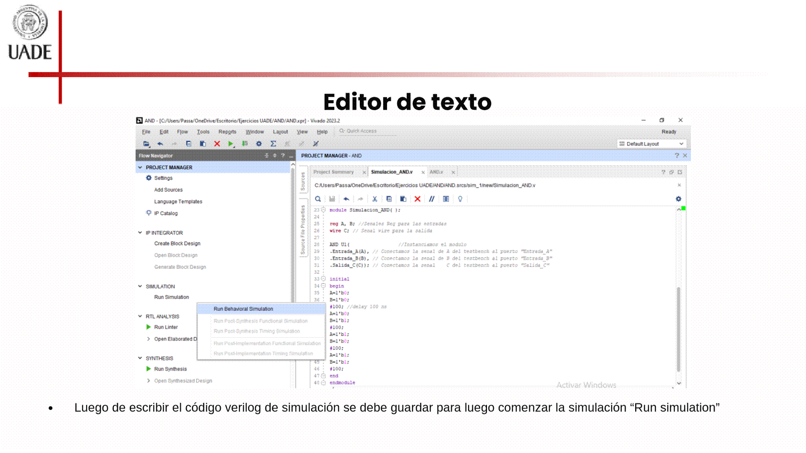Click the Sigma report icon in toolbar

pos(273,143)
